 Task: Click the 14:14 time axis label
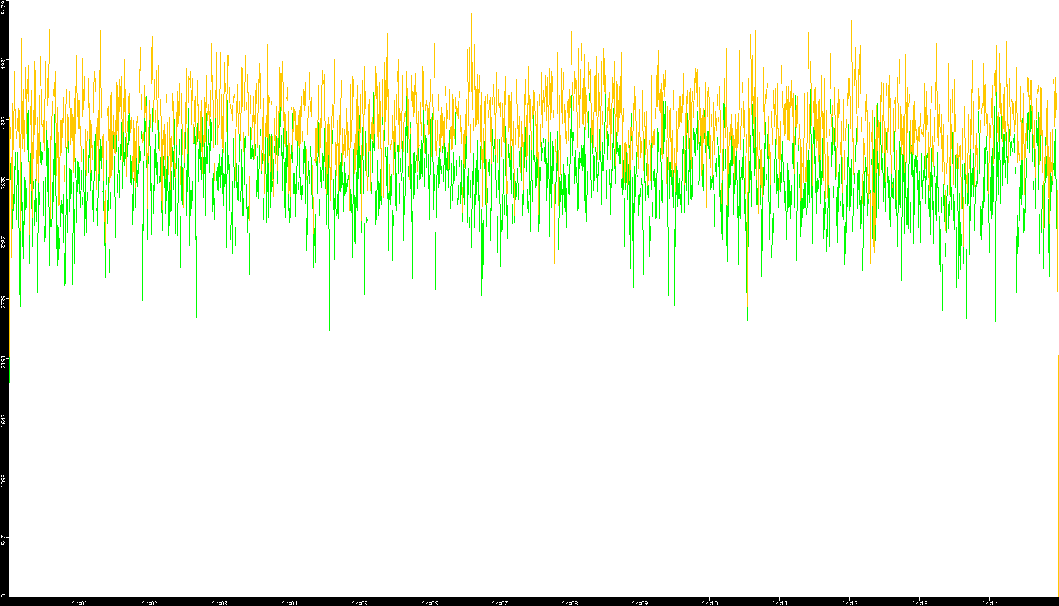tap(990, 603)
